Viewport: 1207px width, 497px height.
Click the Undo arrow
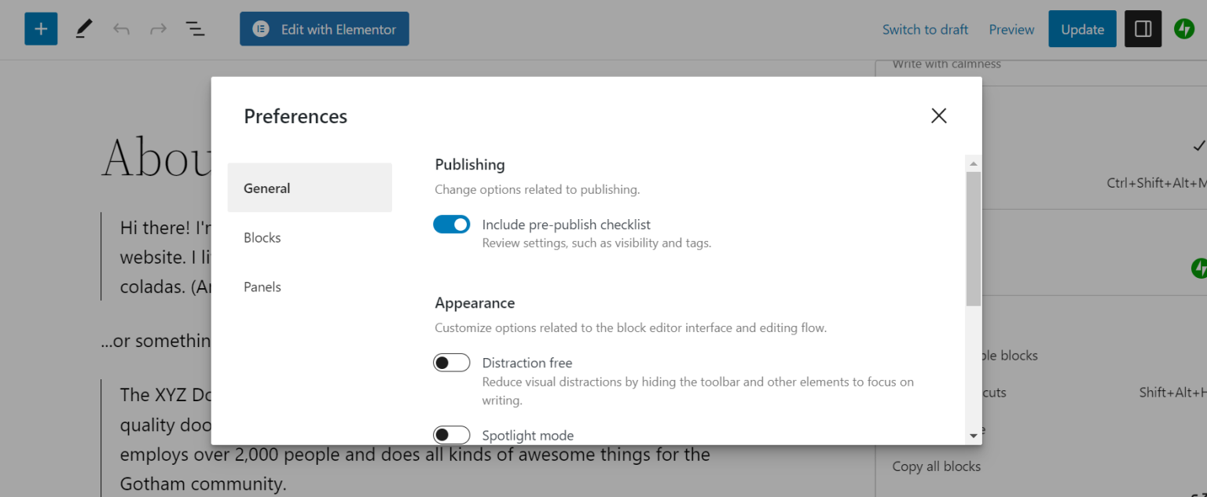(121, 28)
